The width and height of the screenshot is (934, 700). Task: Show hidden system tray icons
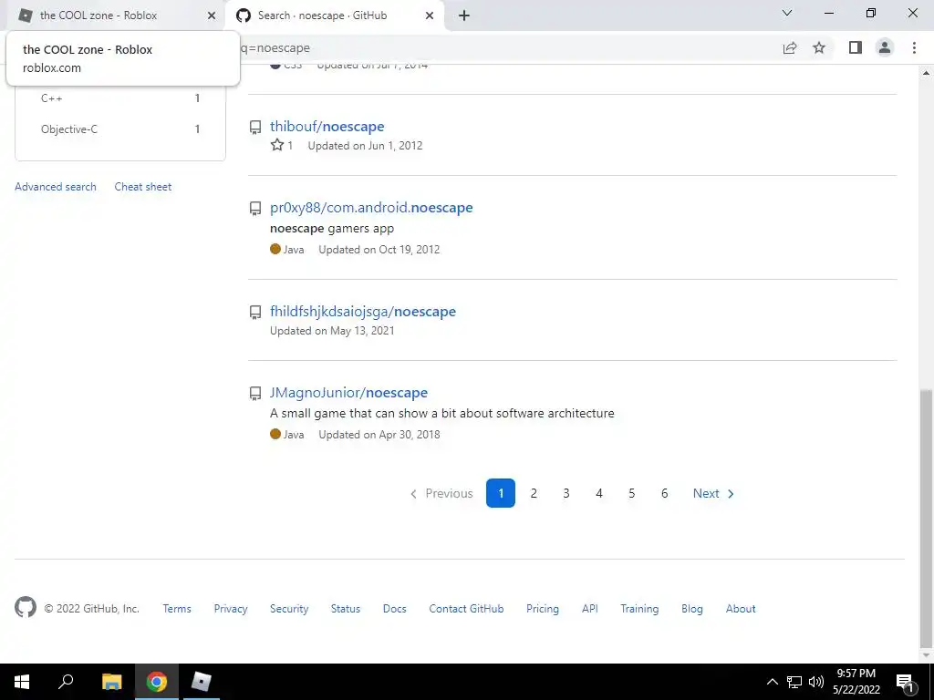click(772, 682)
